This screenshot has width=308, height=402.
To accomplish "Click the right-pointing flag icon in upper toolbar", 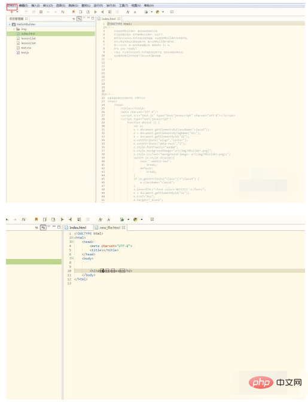I will (x=95, y=12).
